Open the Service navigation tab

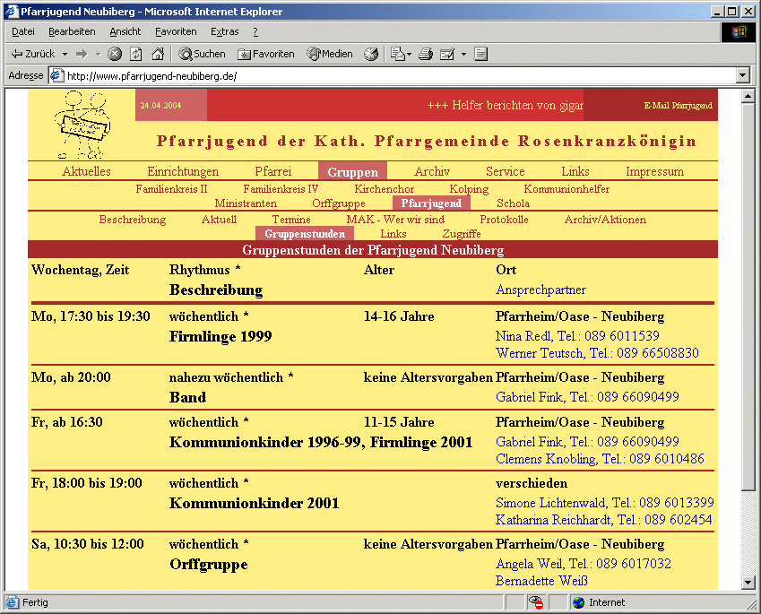506,171
